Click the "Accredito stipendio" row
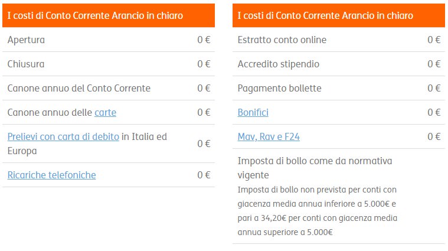 [x=339, y=64]
